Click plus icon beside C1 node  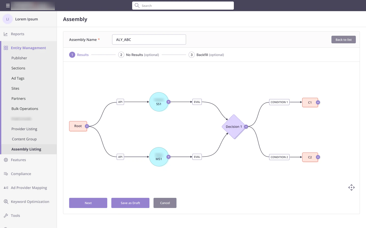click(318, 102)
